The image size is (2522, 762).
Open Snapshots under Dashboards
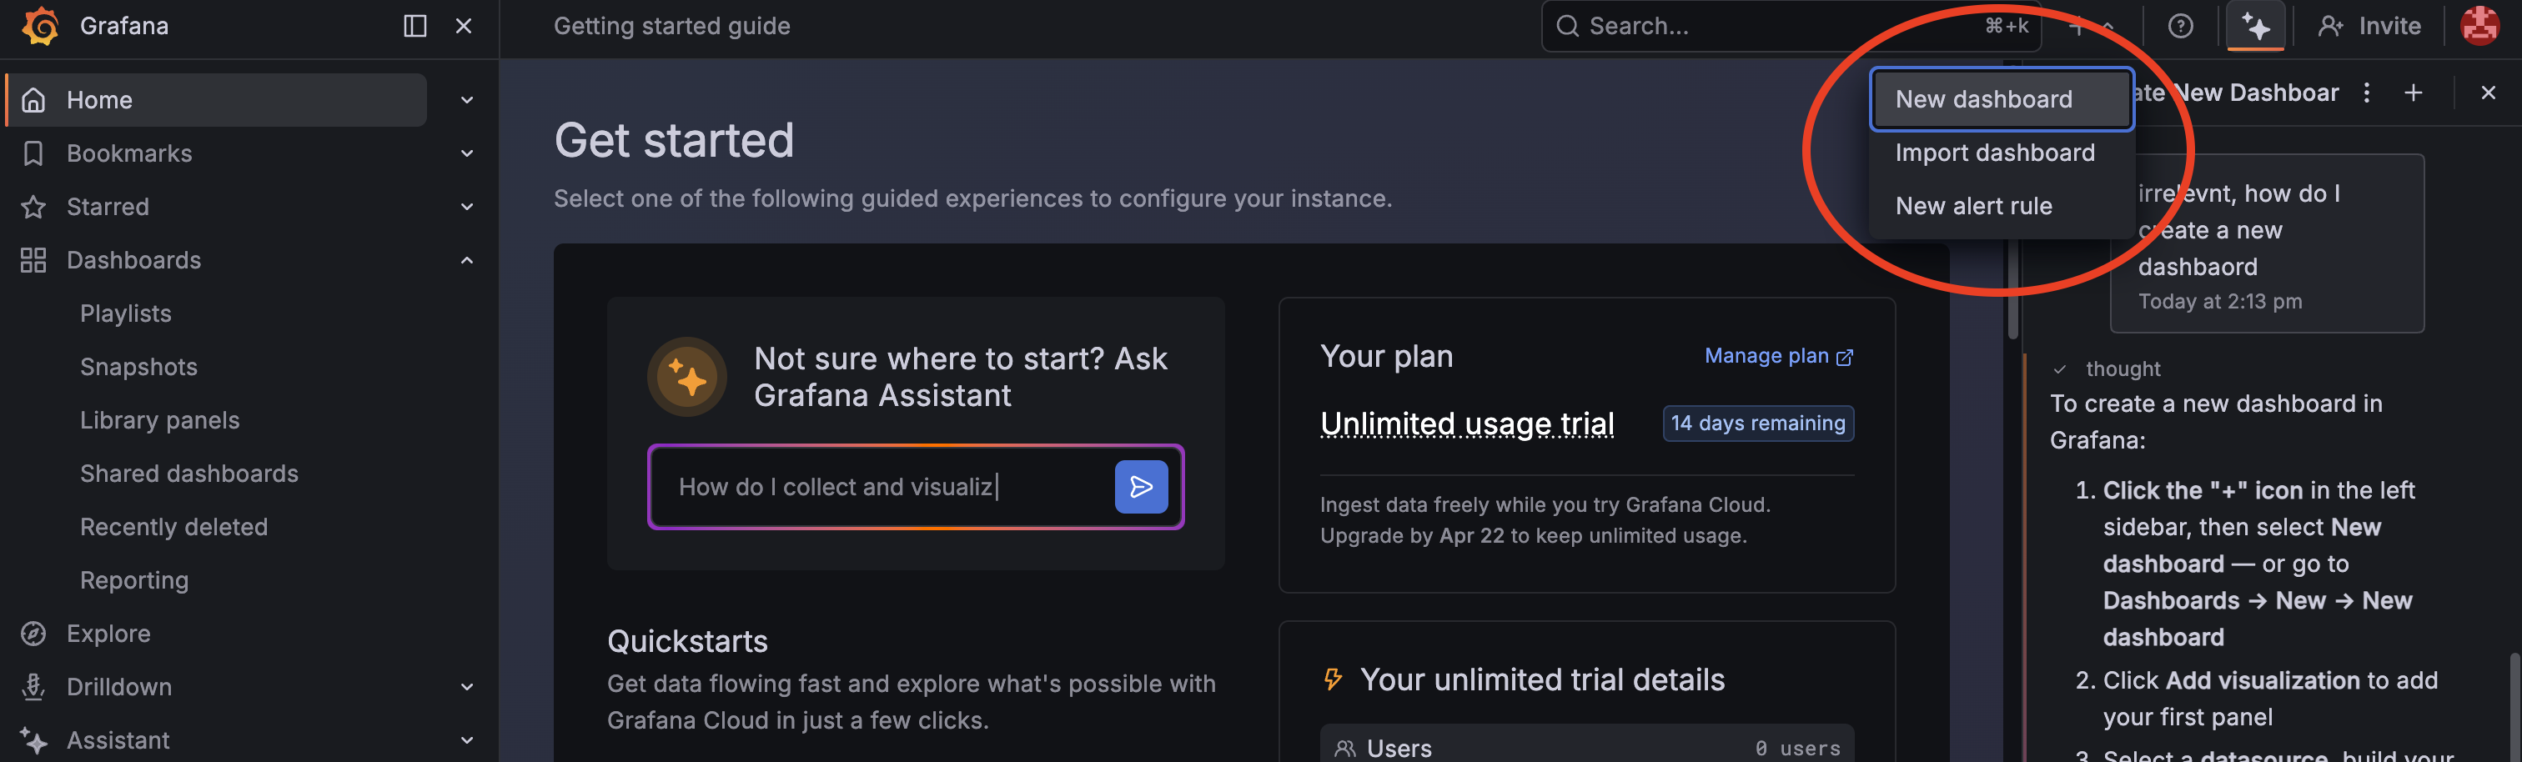tap(139, 367)
